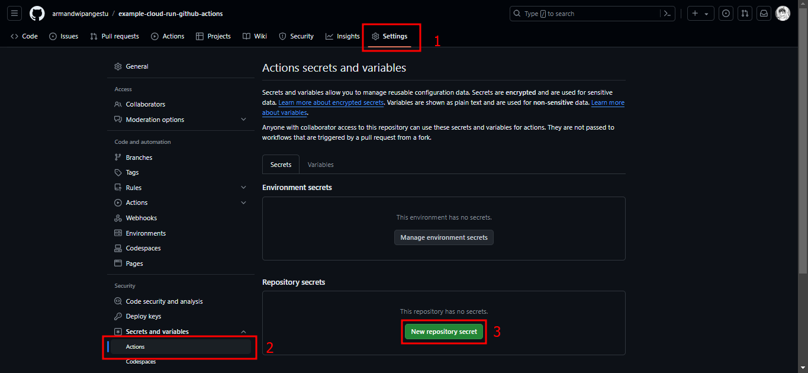Screen dimensions: 808x373
Task: Open your issues from the top bar icon
Action: (x=726, y=13)
